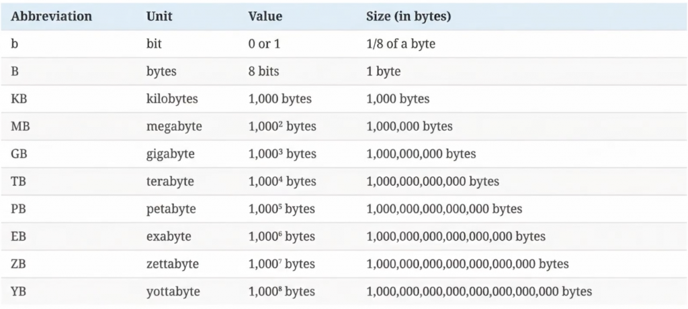This screenshot has width=688, height=309.
Task: Click the gigabyte unit cell
Action: pos(170,153)
